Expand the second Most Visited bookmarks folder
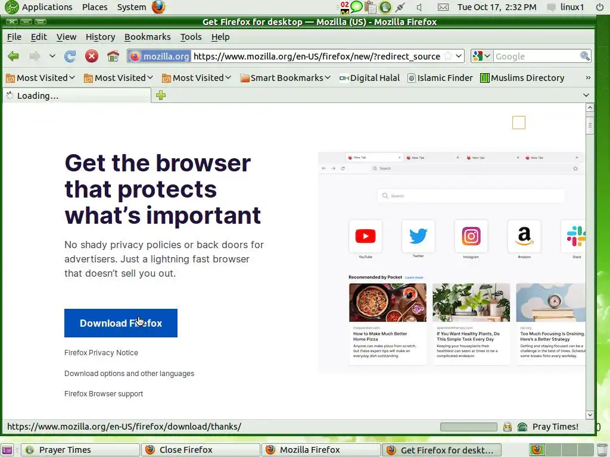 [x=119, y=78]
